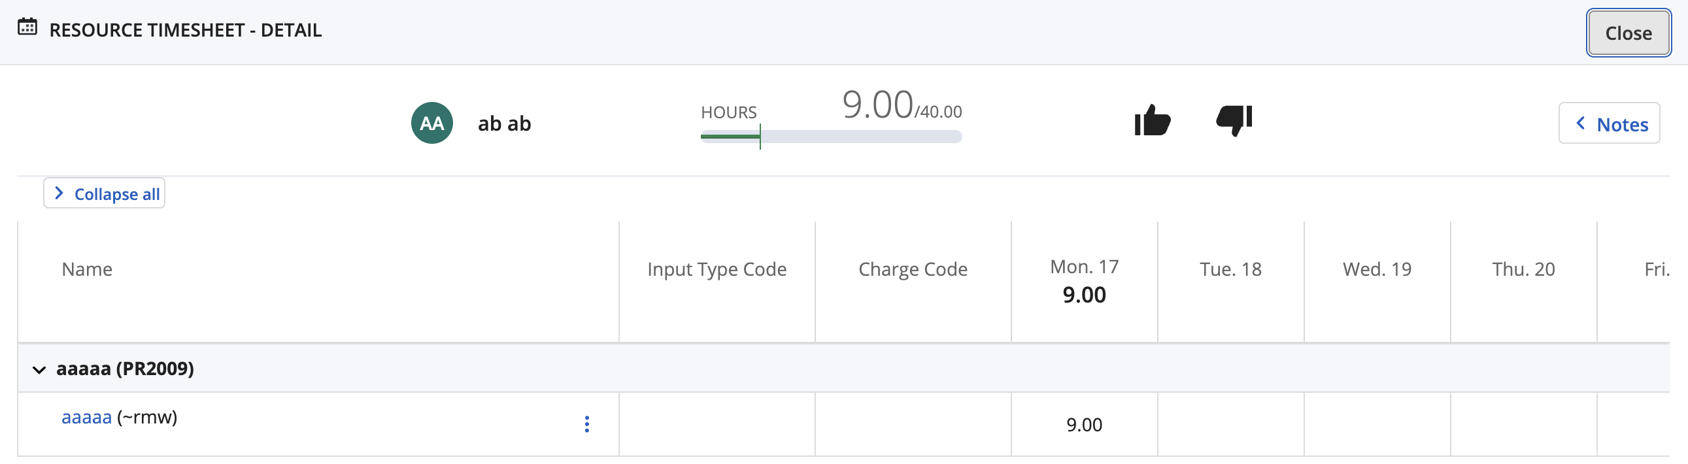The height and width of the screenshot is (464, 1688).
Task: Collapse the aaaaa (PR2009) group
Action: point(39,370)
